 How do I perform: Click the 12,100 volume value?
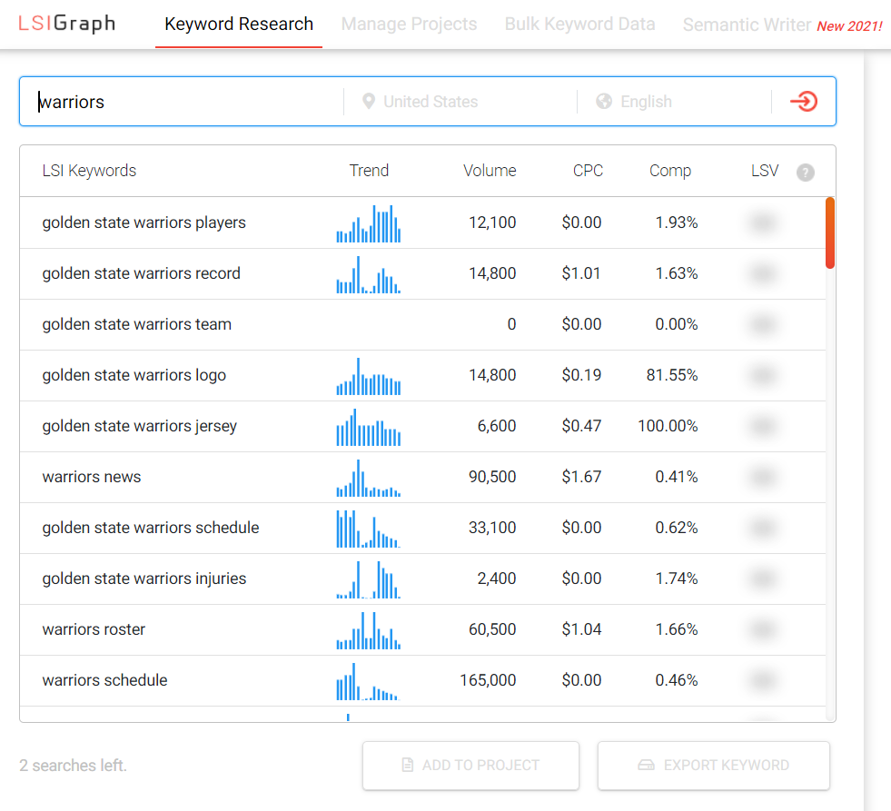tap(492, 223)
